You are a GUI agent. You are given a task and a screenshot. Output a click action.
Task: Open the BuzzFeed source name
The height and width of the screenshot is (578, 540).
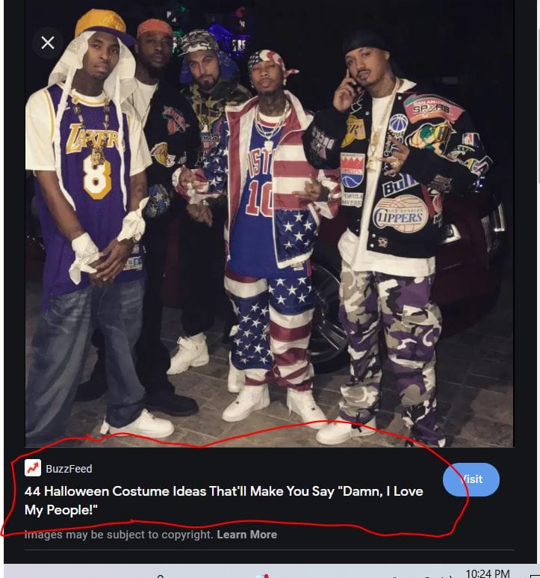69,469
